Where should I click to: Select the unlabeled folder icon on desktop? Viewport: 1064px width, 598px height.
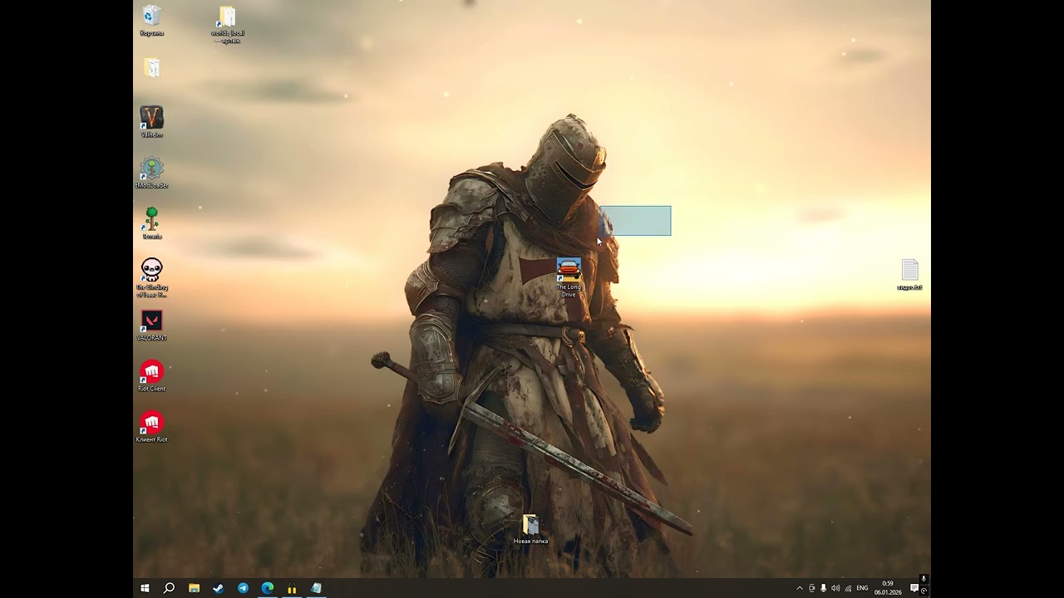point(151,67)
